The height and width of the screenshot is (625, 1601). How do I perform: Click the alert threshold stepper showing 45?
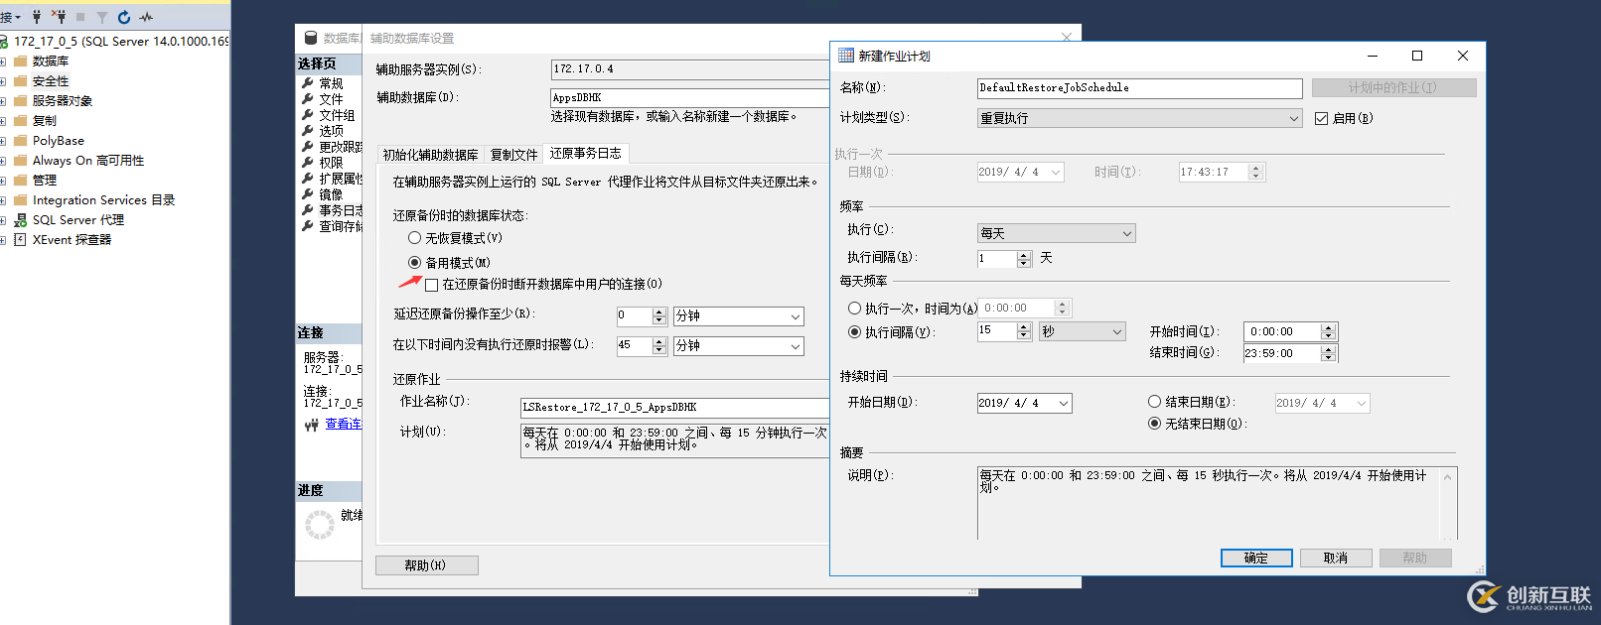pos(641,346)
